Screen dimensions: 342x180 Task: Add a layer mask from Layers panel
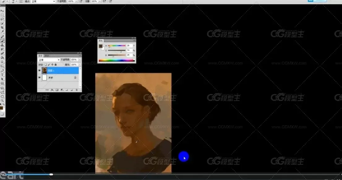(57, 90)
